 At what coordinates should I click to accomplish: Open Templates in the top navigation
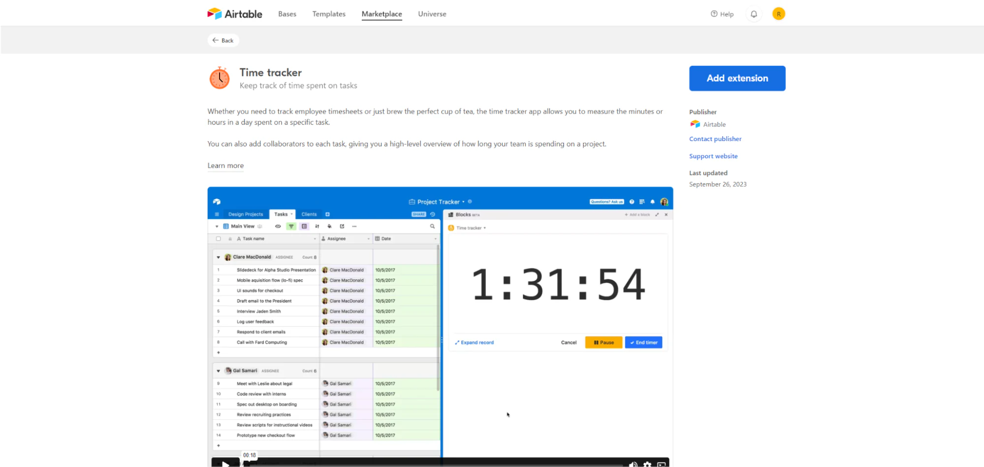(329, 14)
